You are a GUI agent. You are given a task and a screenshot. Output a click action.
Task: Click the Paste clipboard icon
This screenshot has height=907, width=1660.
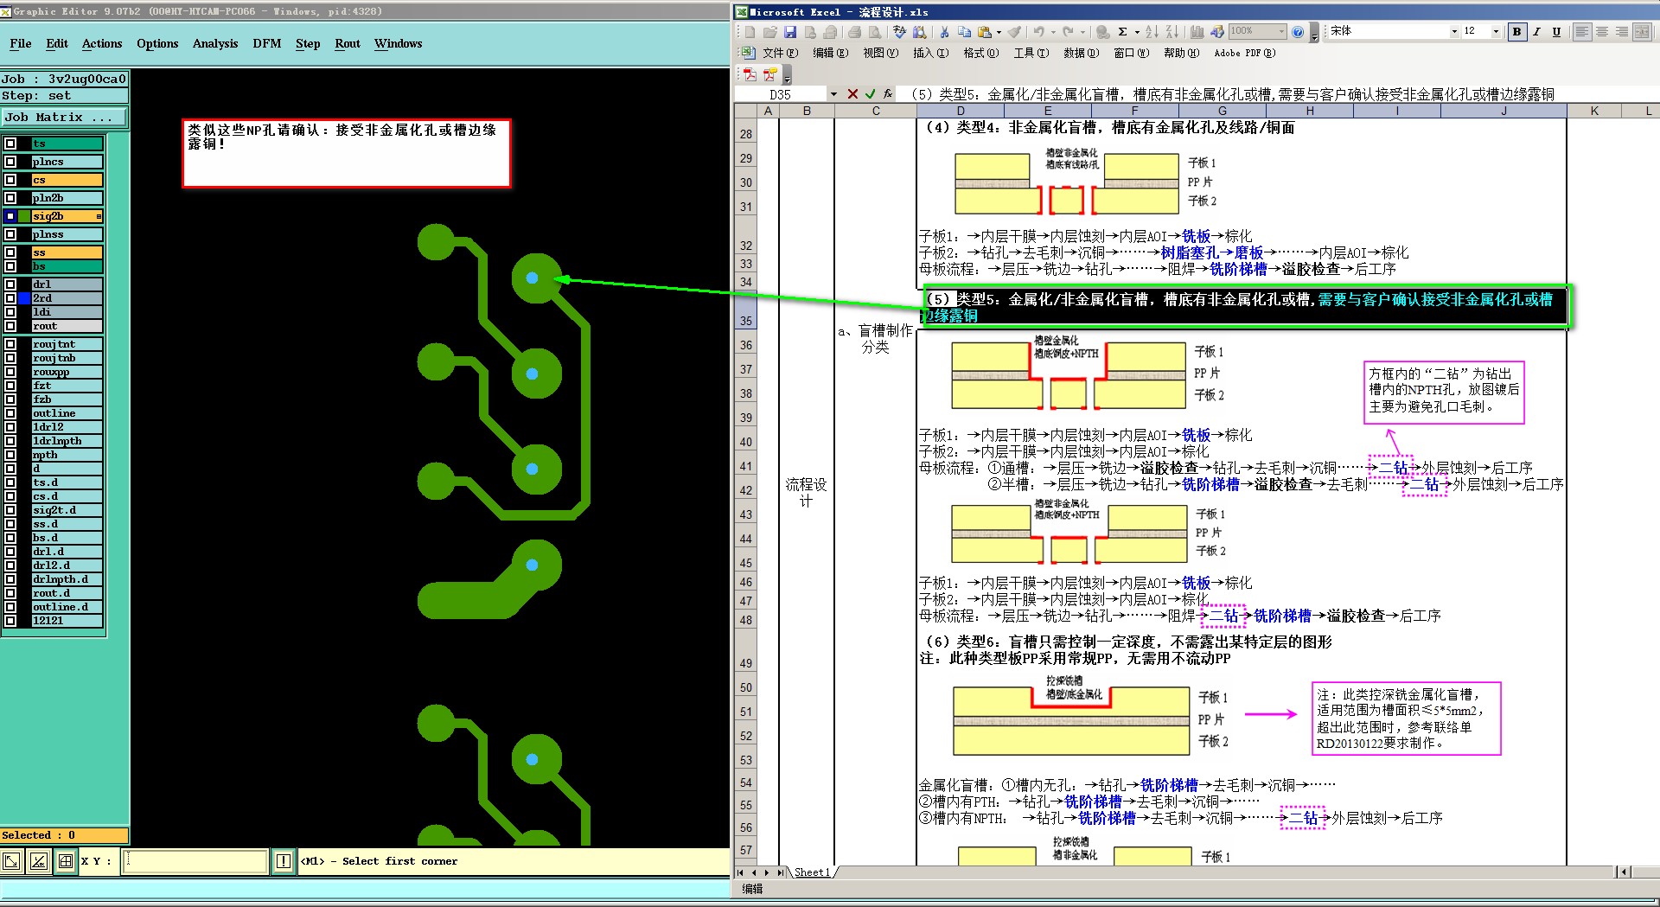point(985,32)
